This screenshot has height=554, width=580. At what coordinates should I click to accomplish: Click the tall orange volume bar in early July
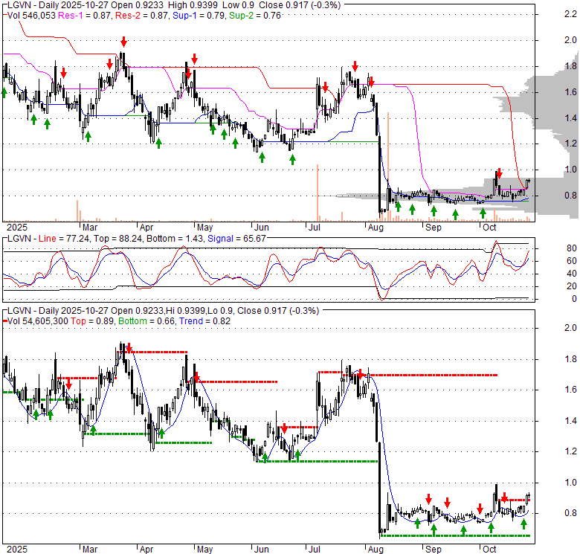click(318, 193)
